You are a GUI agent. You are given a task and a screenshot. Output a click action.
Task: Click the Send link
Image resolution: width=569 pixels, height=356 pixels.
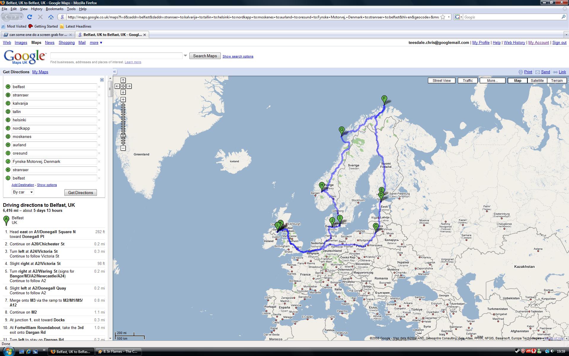tap(545, 72)
